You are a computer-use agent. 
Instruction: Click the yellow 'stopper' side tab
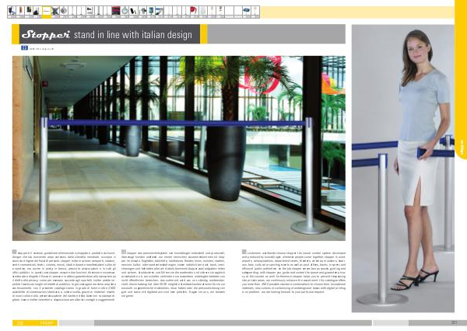[x=462, y=80]
